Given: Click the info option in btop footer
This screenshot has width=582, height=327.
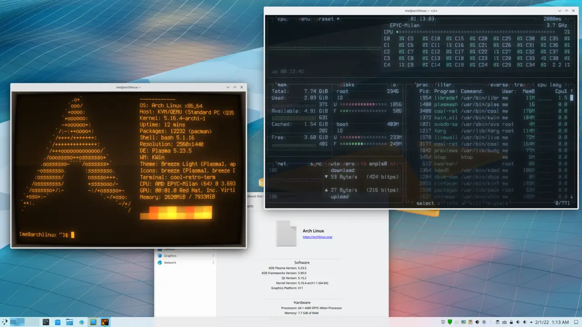Looking at the screenshot, I should (x=452, y=203).
